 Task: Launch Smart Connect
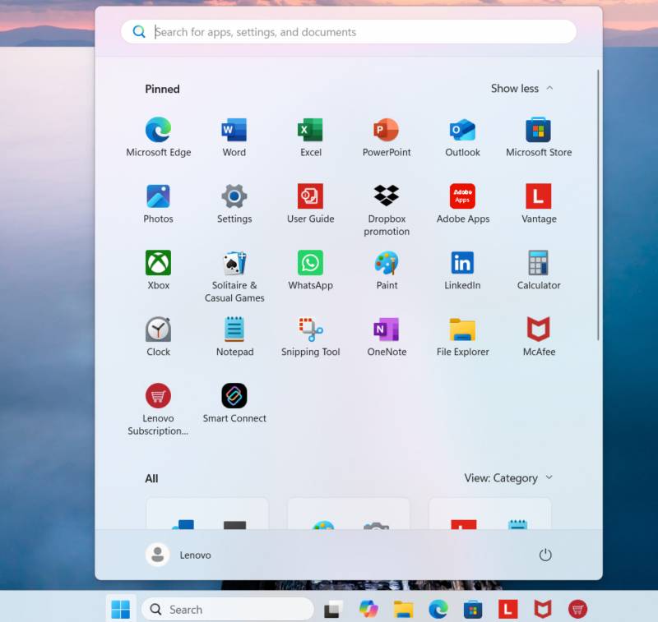(x=234, y=403)
